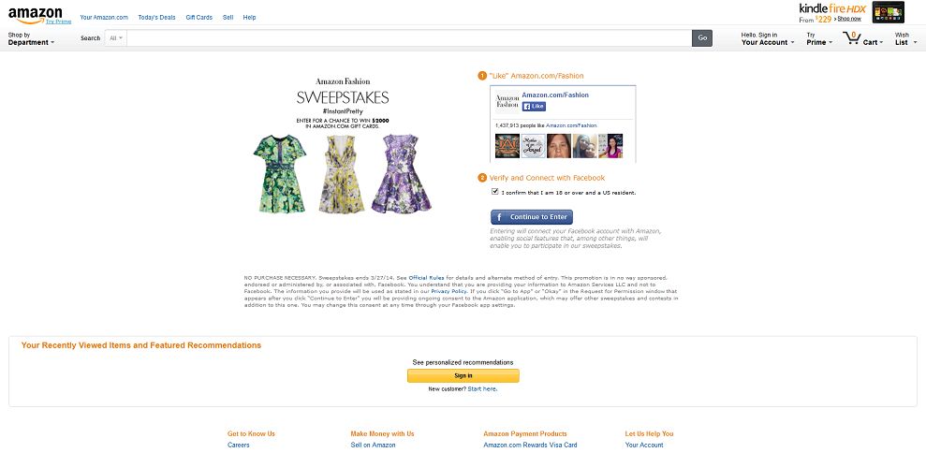Click the Continue to Enter button

532,217
